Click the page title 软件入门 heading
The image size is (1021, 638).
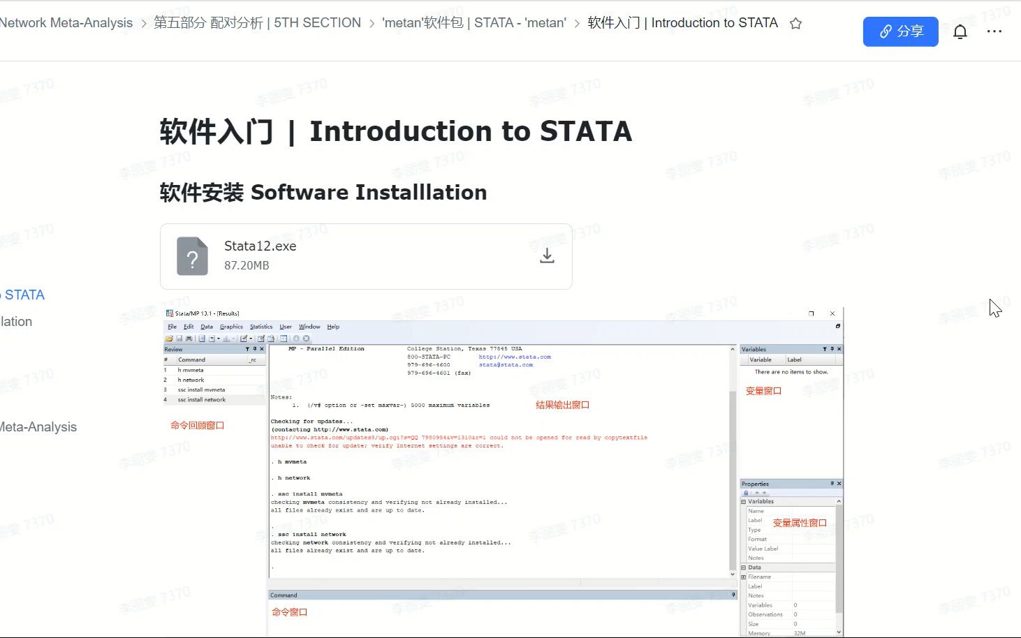[396, 131]
